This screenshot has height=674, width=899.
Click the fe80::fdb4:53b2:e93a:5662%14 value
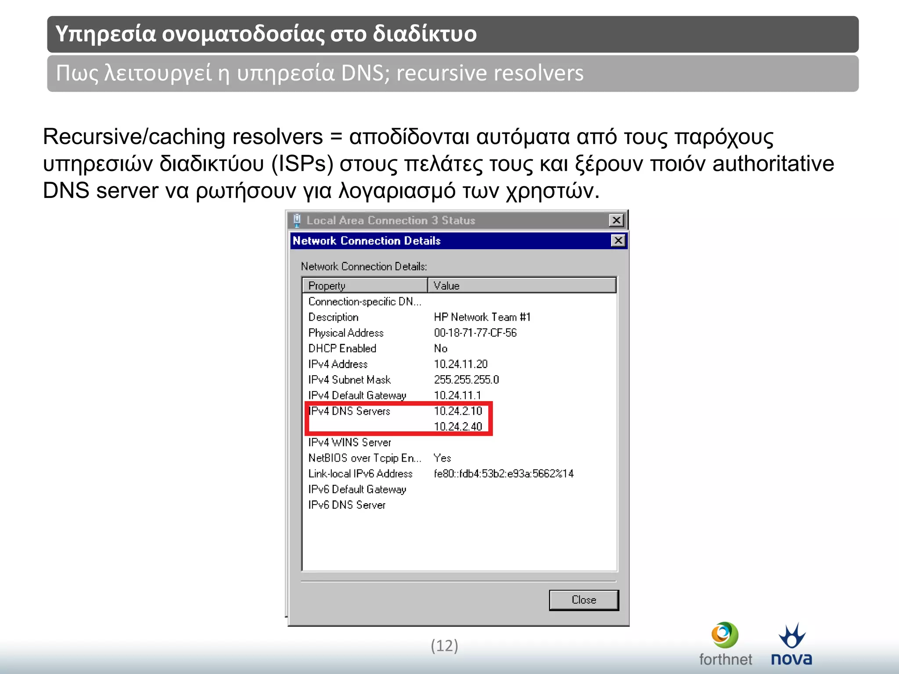(503, 474)
